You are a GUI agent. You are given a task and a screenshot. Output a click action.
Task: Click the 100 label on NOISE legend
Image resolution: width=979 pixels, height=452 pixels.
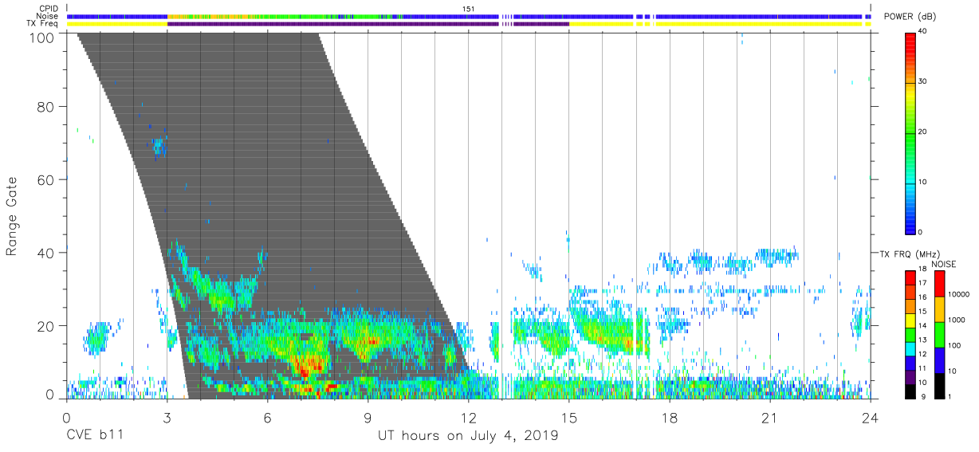[x=953, y=345]
